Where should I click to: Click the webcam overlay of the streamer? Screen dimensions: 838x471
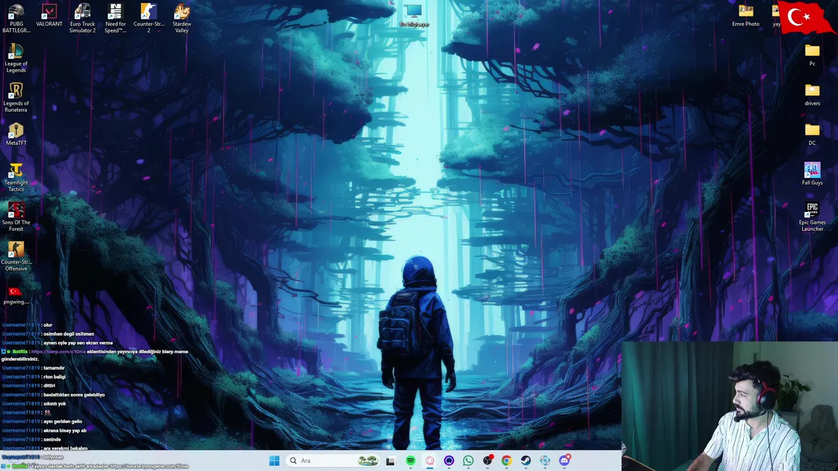pyautogui.click(x=729, y=406)
